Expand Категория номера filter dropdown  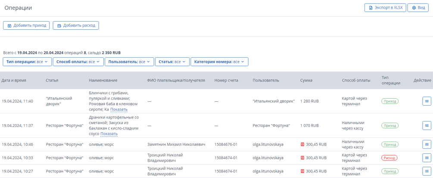pyautogui.click(x=219, y=62)
